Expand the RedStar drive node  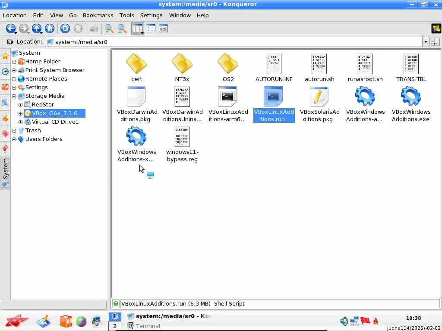21,105
